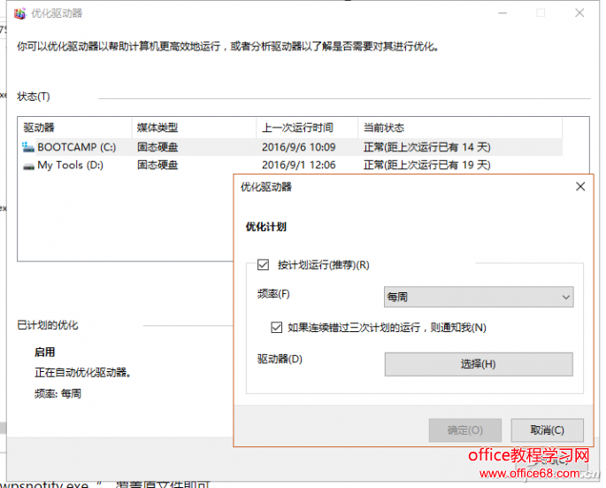
Task: Sort by the 当前状态 column header
Action: [460, 128]
